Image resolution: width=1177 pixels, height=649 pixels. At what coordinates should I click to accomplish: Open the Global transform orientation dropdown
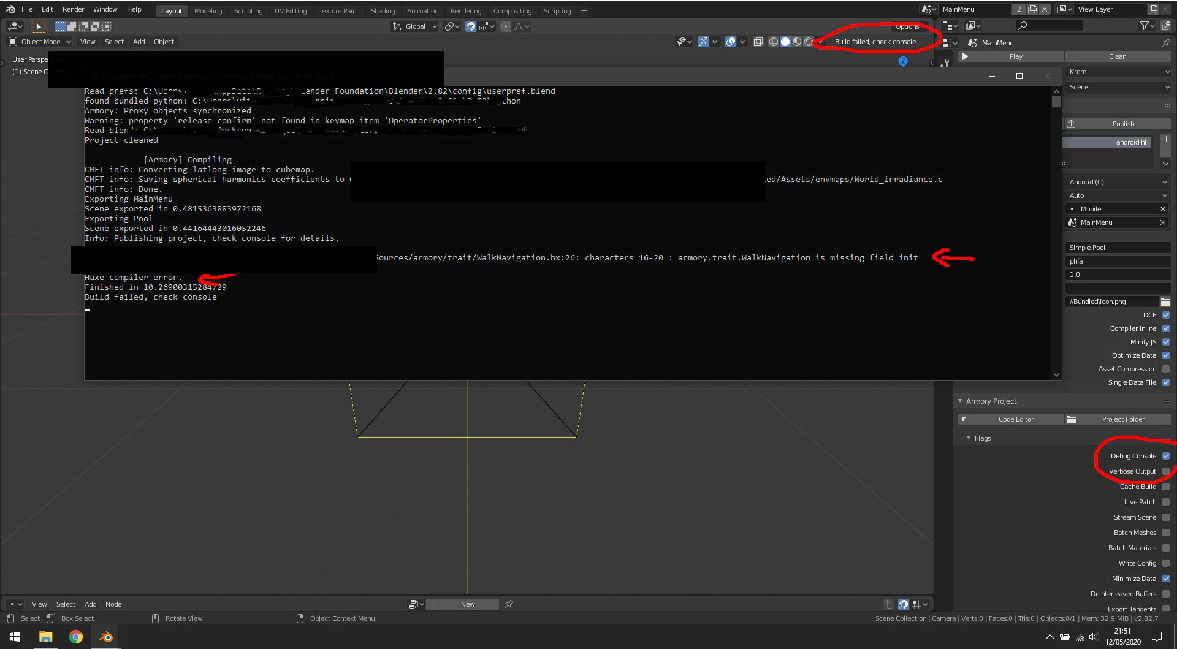click(x=415, y=26)
